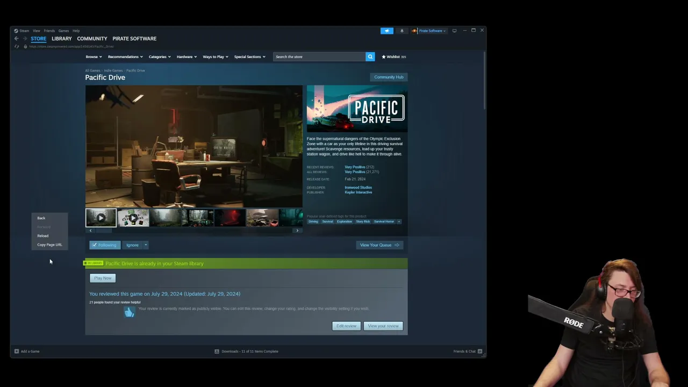The height and width of the screenshot is (387, 688).
Task: Click the Ignore button
Action: click(132, 245)
